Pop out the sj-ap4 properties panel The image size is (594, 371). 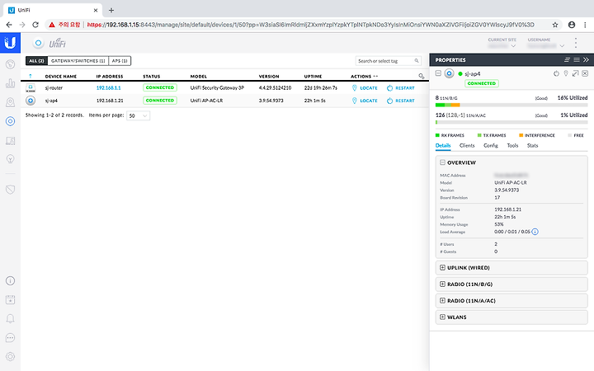(576, 73)
